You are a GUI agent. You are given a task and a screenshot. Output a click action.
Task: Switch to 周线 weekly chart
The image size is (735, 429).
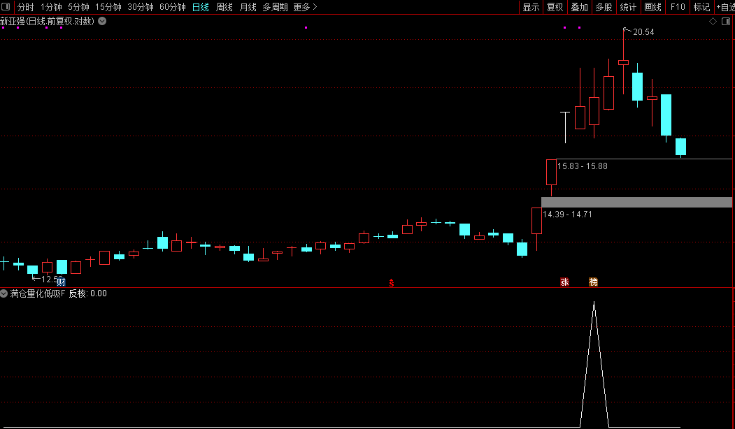click(x=224, y=7)
